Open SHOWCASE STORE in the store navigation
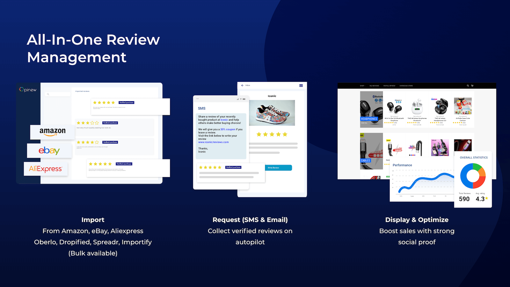Screen dimensions: 510x287 (x=406, y=86)
